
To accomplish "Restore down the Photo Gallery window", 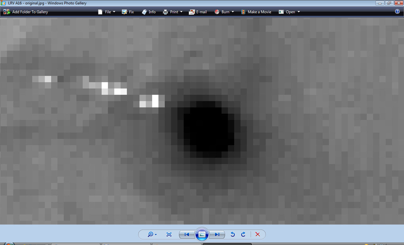I will coord(389,3).
